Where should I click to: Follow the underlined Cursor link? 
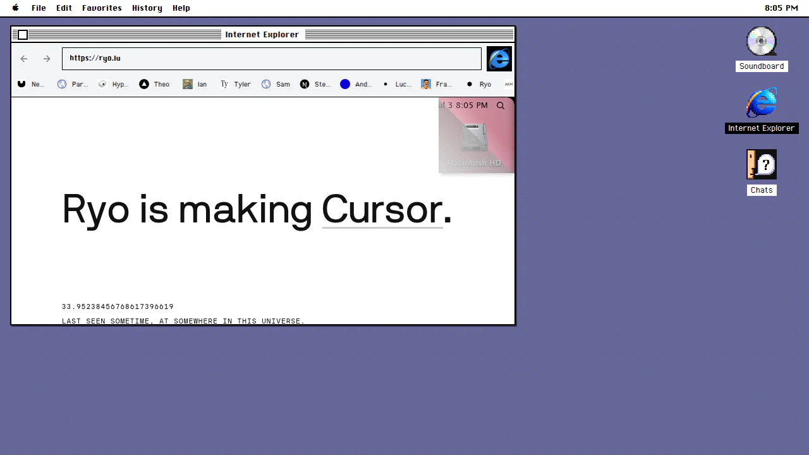click(x=382, y=209)
